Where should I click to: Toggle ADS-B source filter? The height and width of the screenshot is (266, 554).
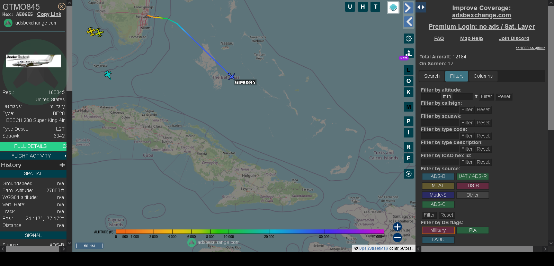pos(438,177)
